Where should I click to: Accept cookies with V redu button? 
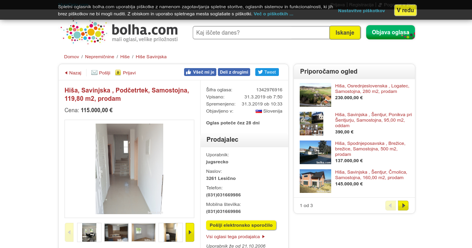[406, 10]
